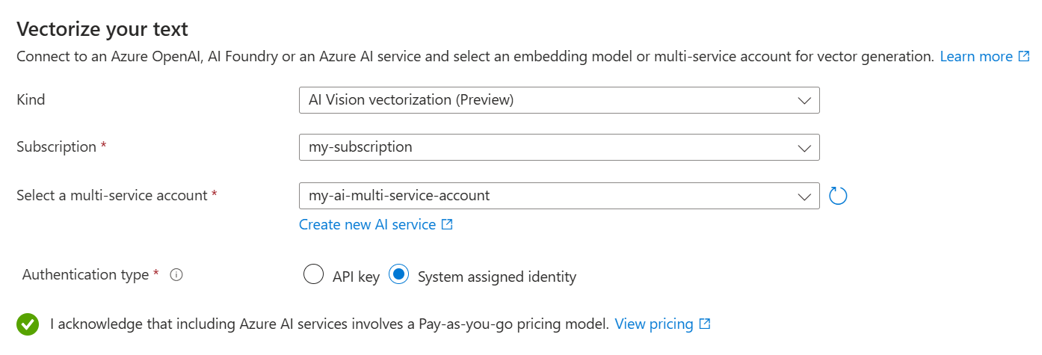Screen dimensions: 1042x355
Task: Click external-link icon after Create new AI service
Action: tap(447, 224)
